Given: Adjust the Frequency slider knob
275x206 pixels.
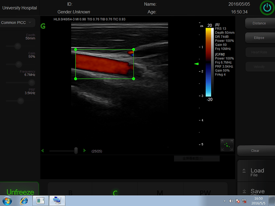Looking at the screenshot, I should [32, 82].
